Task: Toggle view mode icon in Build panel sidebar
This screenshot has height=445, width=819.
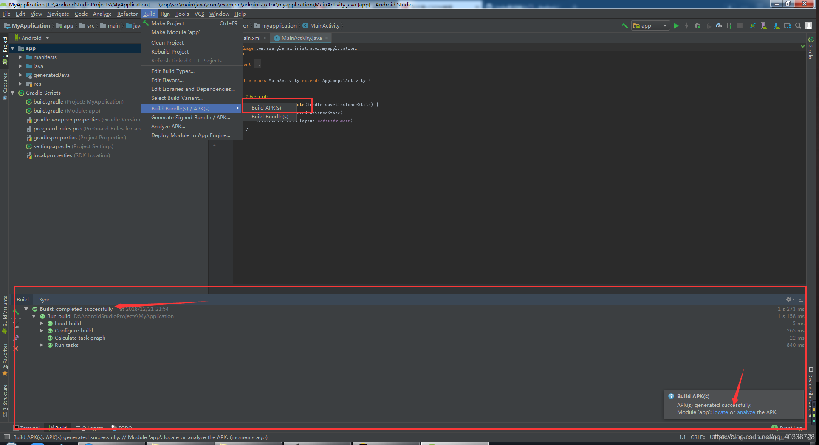Action: coord(16,325)
